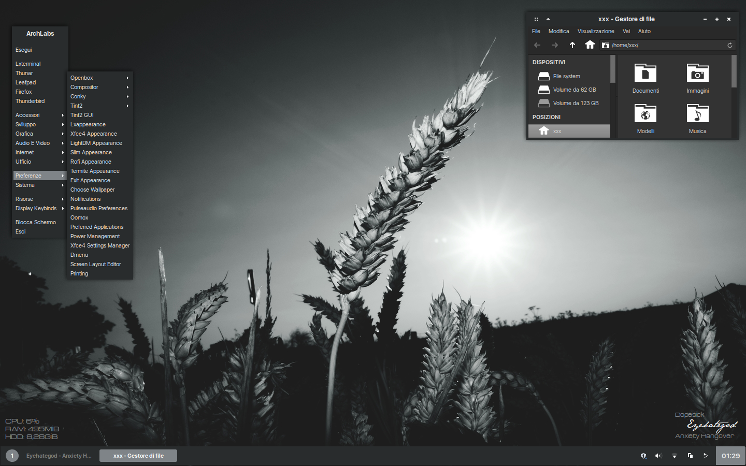This screenshot has width=746, height=466.
Task: Open Pulseaudio Preferences entry
Action: [x=99, y=208]
